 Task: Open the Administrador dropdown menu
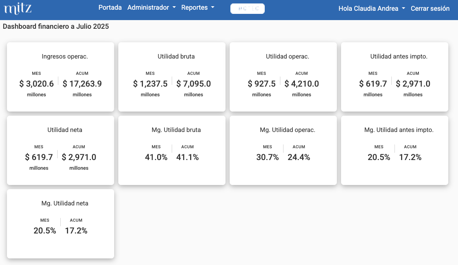click(151, 8)
